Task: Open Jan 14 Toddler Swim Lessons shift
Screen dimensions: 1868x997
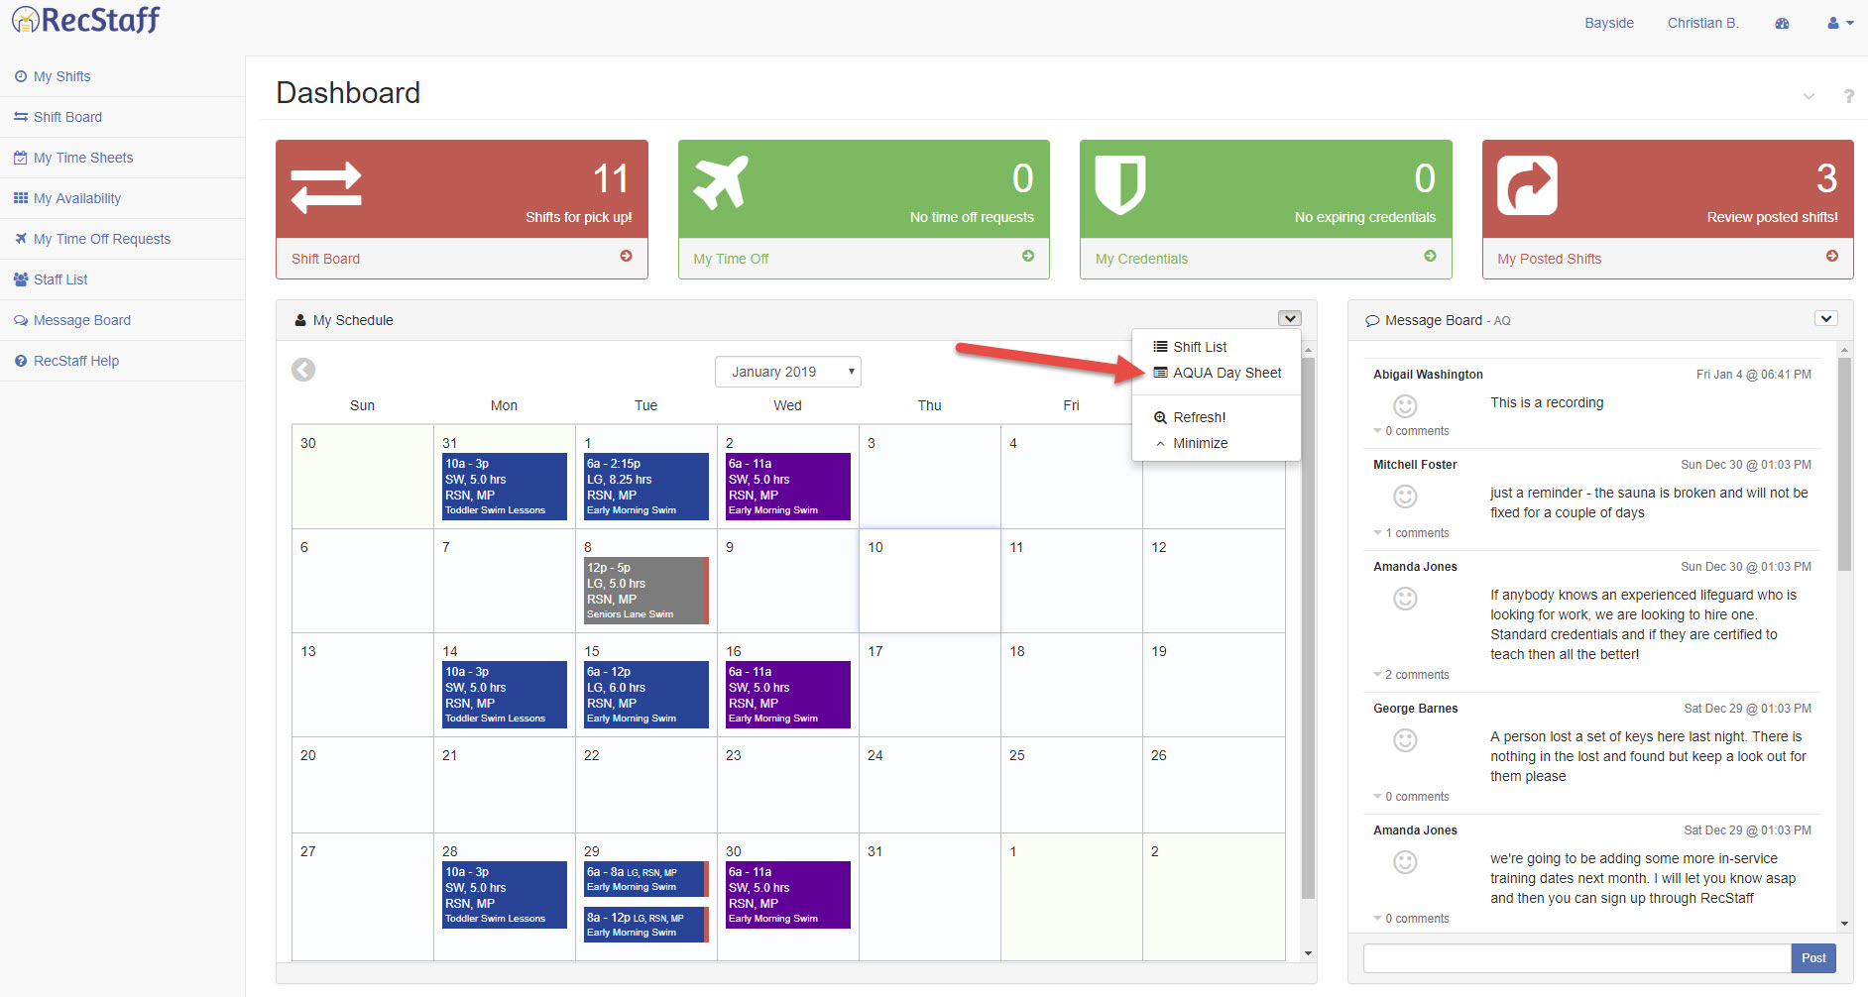Action: coord(505,695)
